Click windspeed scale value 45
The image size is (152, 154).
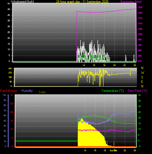(x=9, y=9)
